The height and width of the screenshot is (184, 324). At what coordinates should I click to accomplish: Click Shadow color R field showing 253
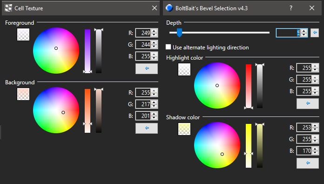(304, 127)
